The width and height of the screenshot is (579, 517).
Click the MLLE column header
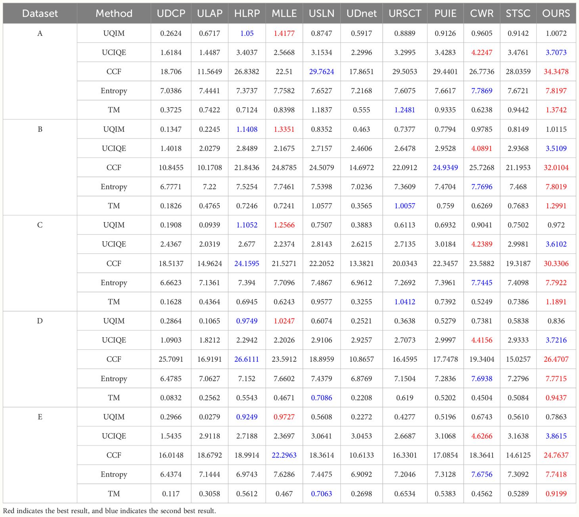[x=284, y=13]
